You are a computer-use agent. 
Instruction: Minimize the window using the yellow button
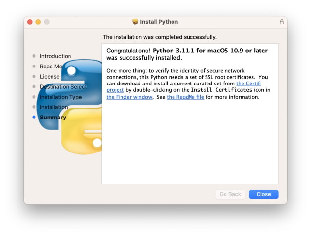pos(38,22)
